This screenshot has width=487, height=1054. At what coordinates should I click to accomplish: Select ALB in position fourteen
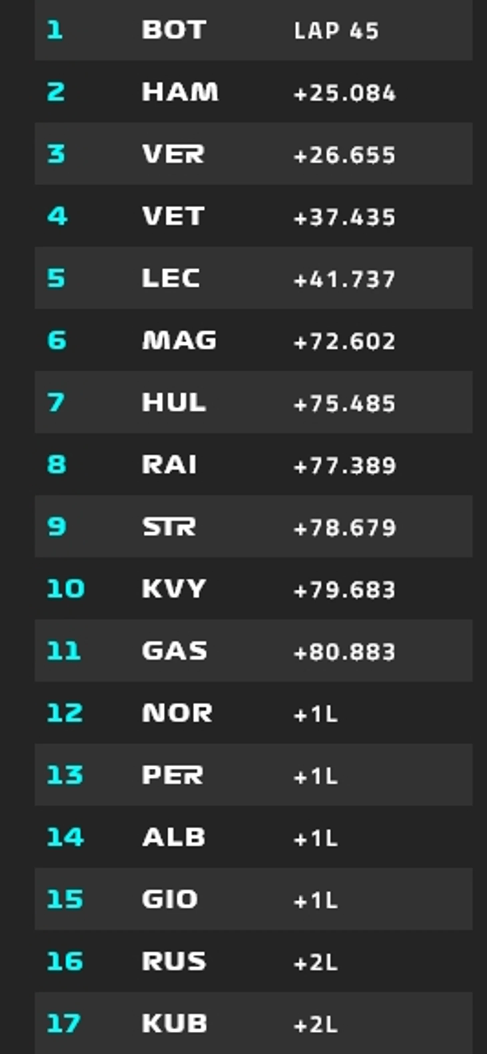(x=174, y=838)
